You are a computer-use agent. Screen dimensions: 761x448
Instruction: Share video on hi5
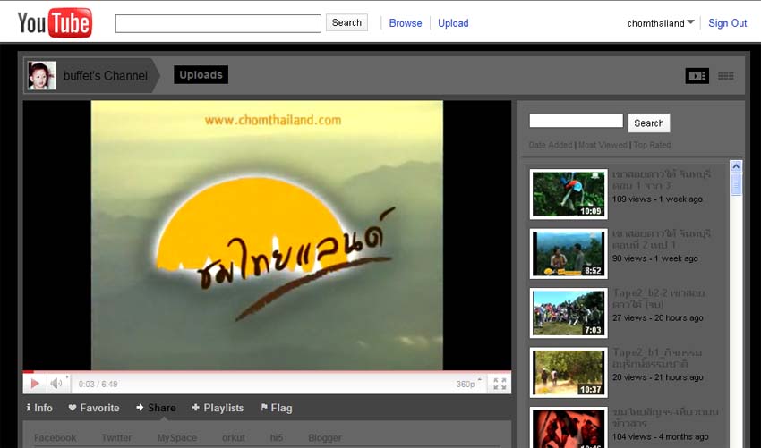(x=276, y=438)
